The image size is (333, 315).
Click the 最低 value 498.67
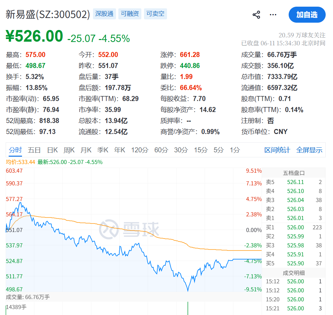[35, 66]
